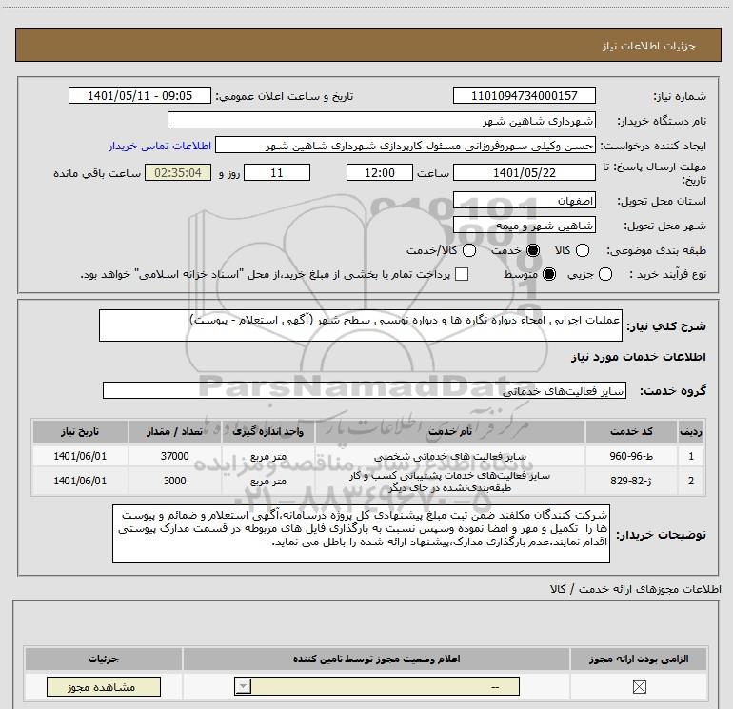
Task: Click the ردیف column header
Action: (x=691, y=431)
